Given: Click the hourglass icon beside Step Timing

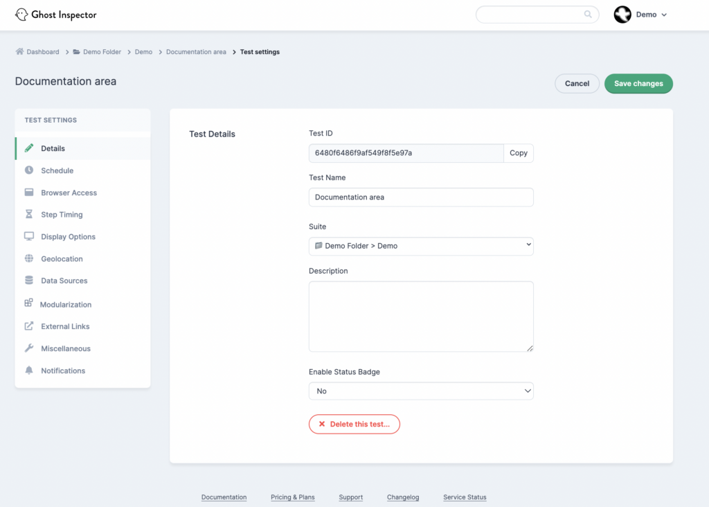Looking at the screenshot, I should [29, 214].
